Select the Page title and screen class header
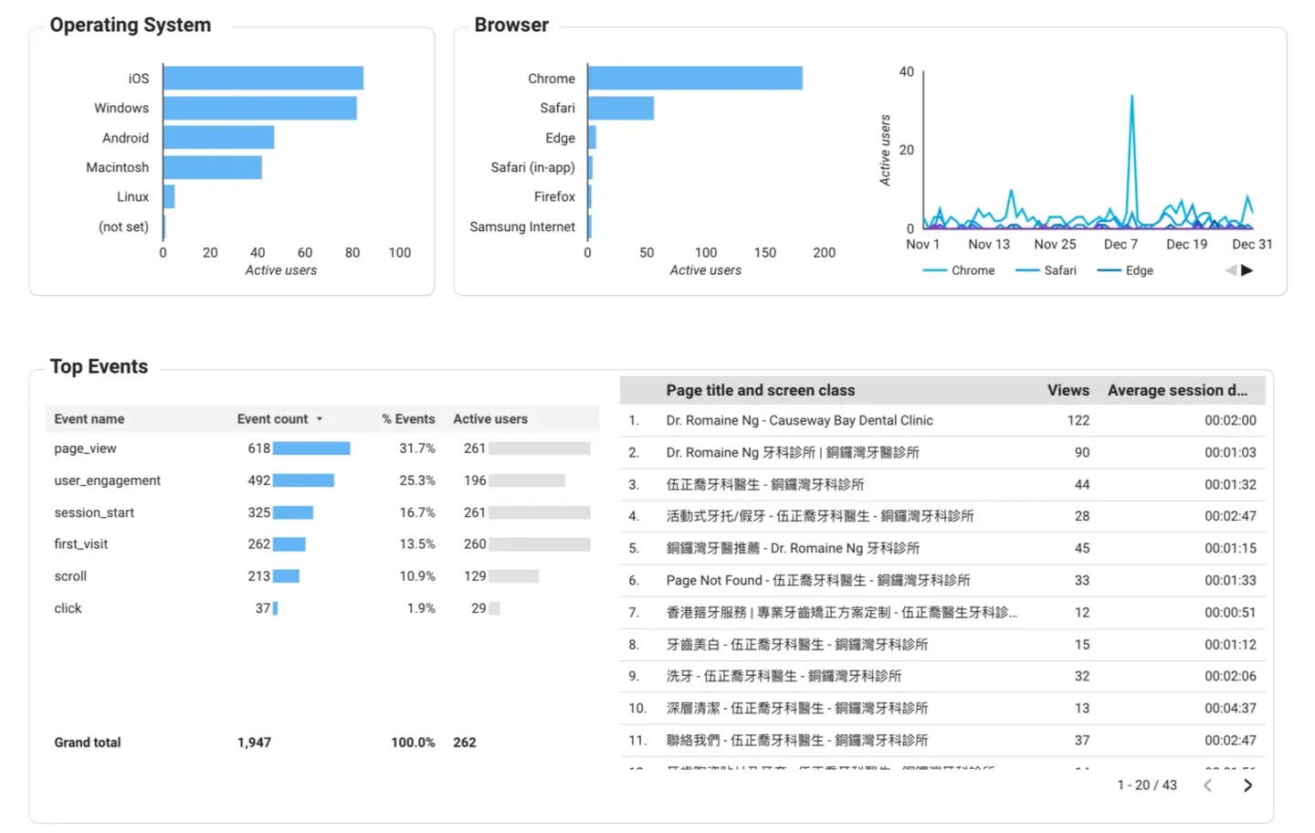1315x833 pixels. 761,390
